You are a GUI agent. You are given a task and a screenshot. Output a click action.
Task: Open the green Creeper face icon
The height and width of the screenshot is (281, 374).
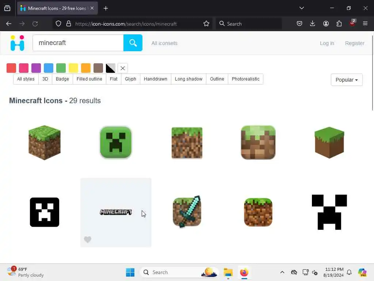tap(116, 142)
